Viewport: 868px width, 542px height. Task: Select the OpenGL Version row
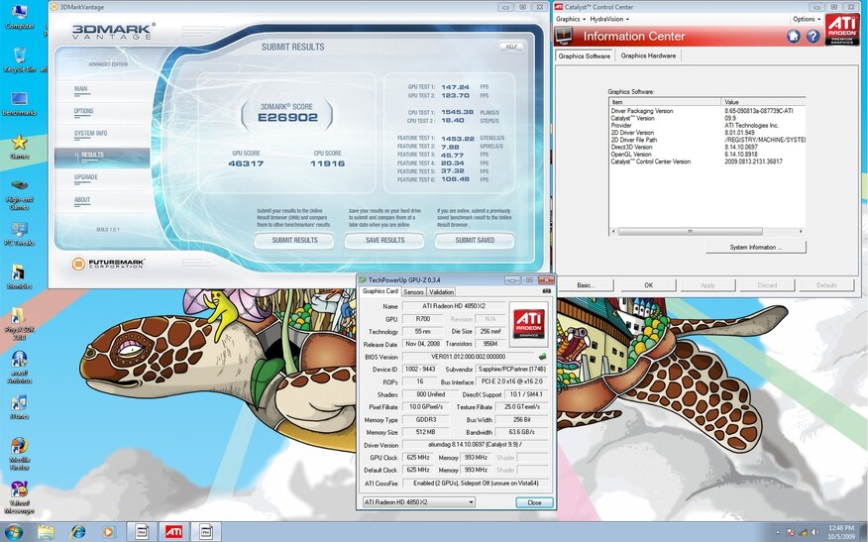706,155
